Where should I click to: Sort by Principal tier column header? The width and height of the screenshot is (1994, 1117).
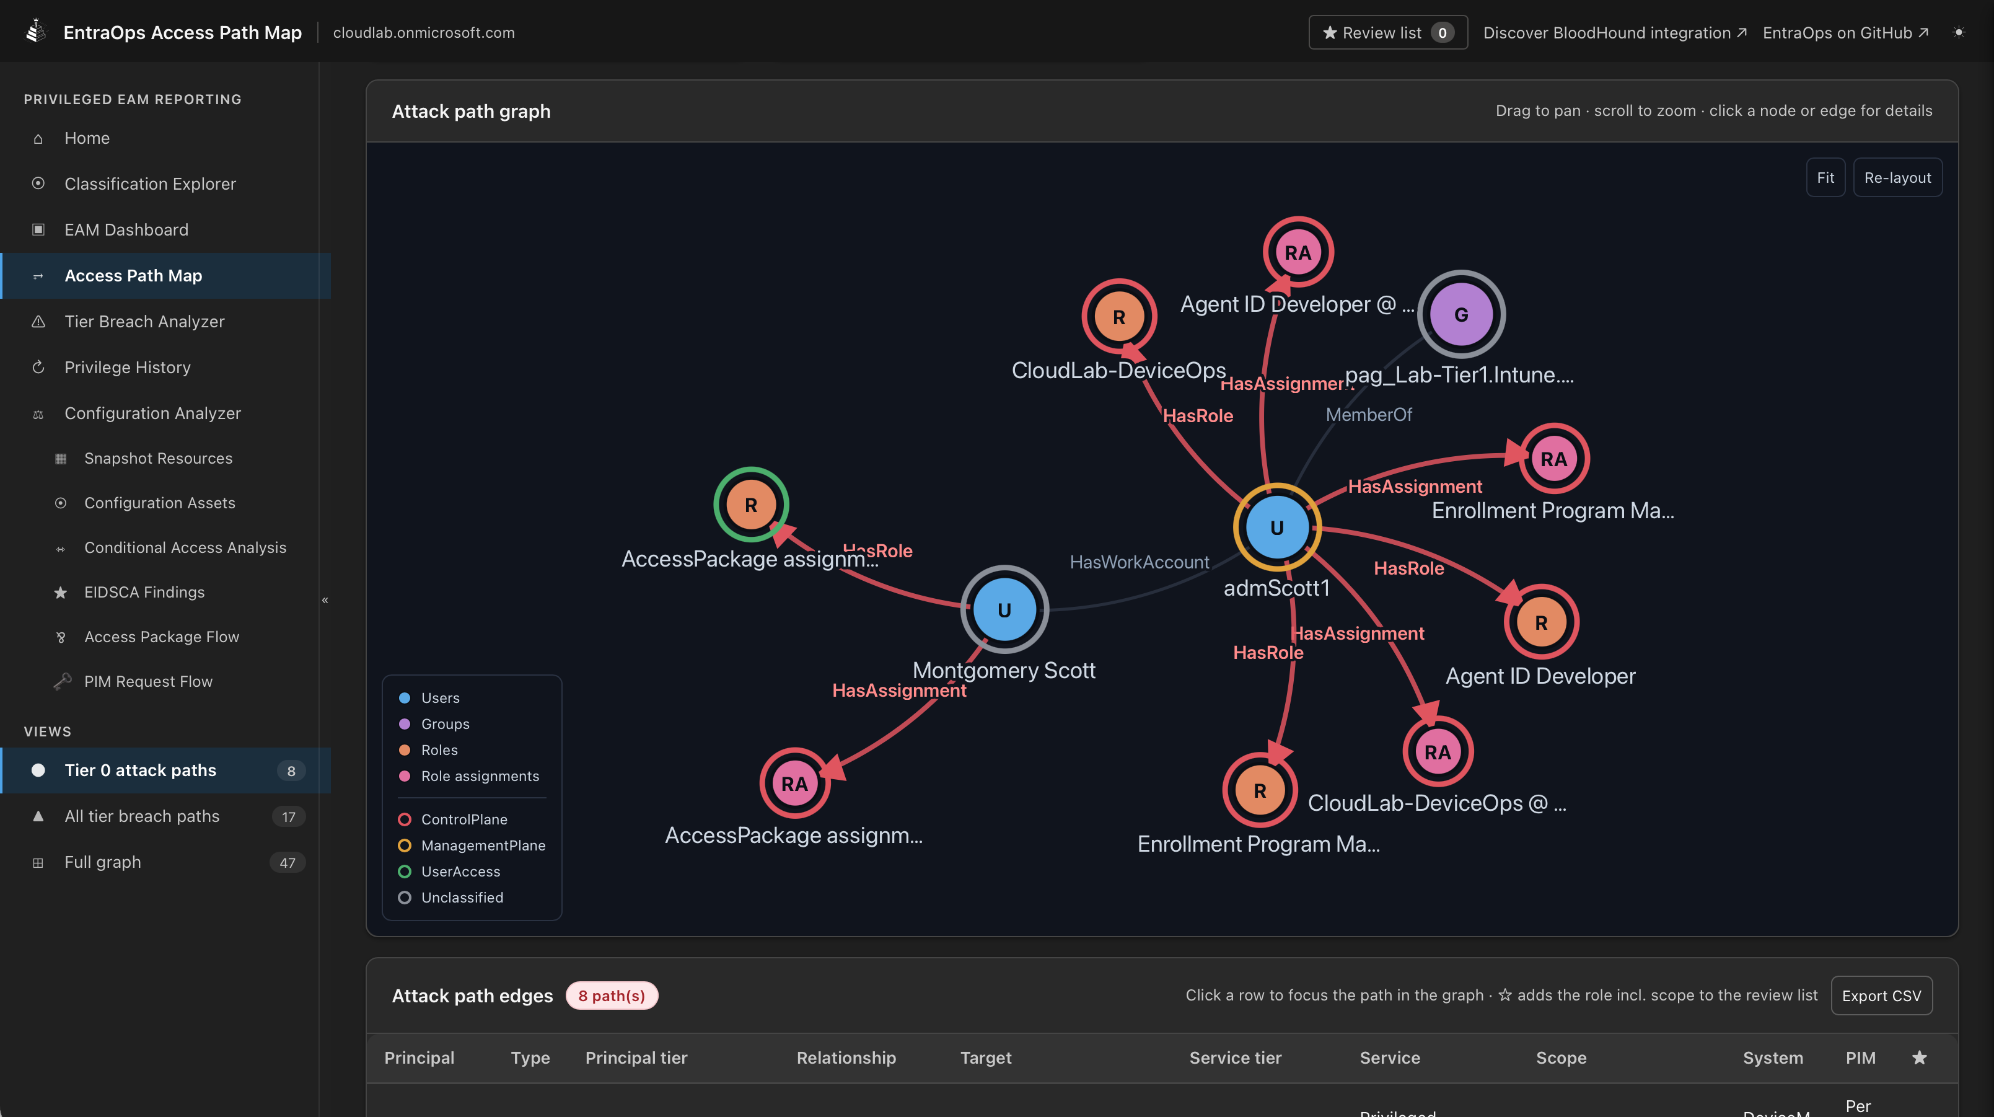coord(636,1058)
